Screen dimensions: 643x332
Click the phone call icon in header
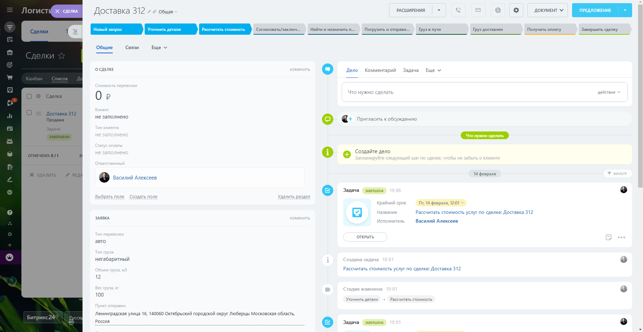[458, 10]
